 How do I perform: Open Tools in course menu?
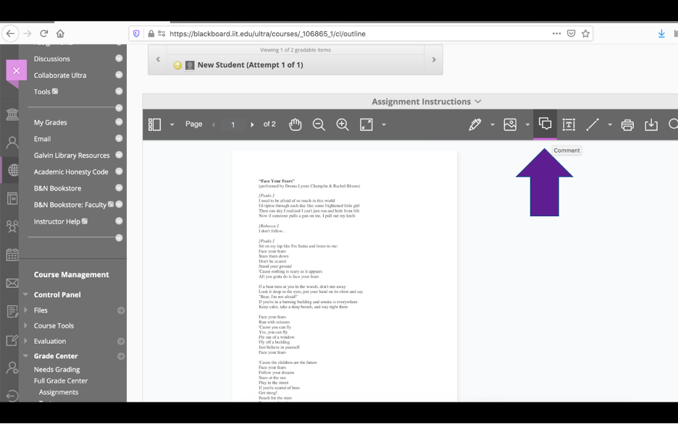click(x=42, y=92)
